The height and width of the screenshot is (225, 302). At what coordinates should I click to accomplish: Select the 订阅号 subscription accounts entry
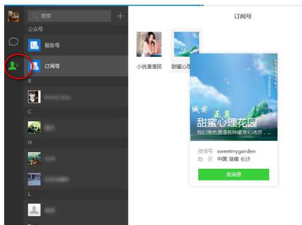76,66
